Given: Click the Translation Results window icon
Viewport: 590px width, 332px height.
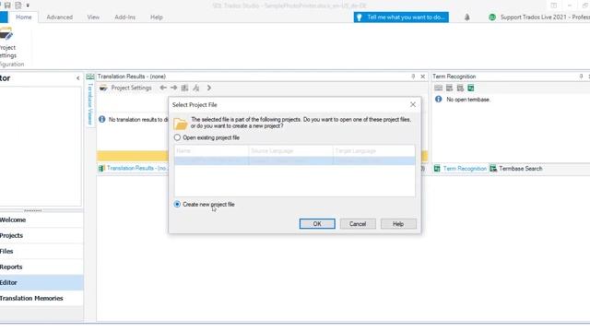Looking at the screenshot, I should tap(90, 77).
